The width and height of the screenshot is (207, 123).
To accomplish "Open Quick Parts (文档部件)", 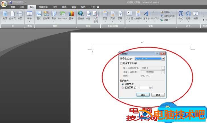I will click(138, 17).
